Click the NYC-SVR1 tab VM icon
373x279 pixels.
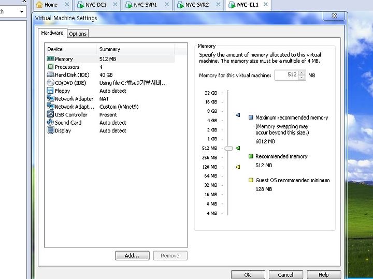(128, 5)
